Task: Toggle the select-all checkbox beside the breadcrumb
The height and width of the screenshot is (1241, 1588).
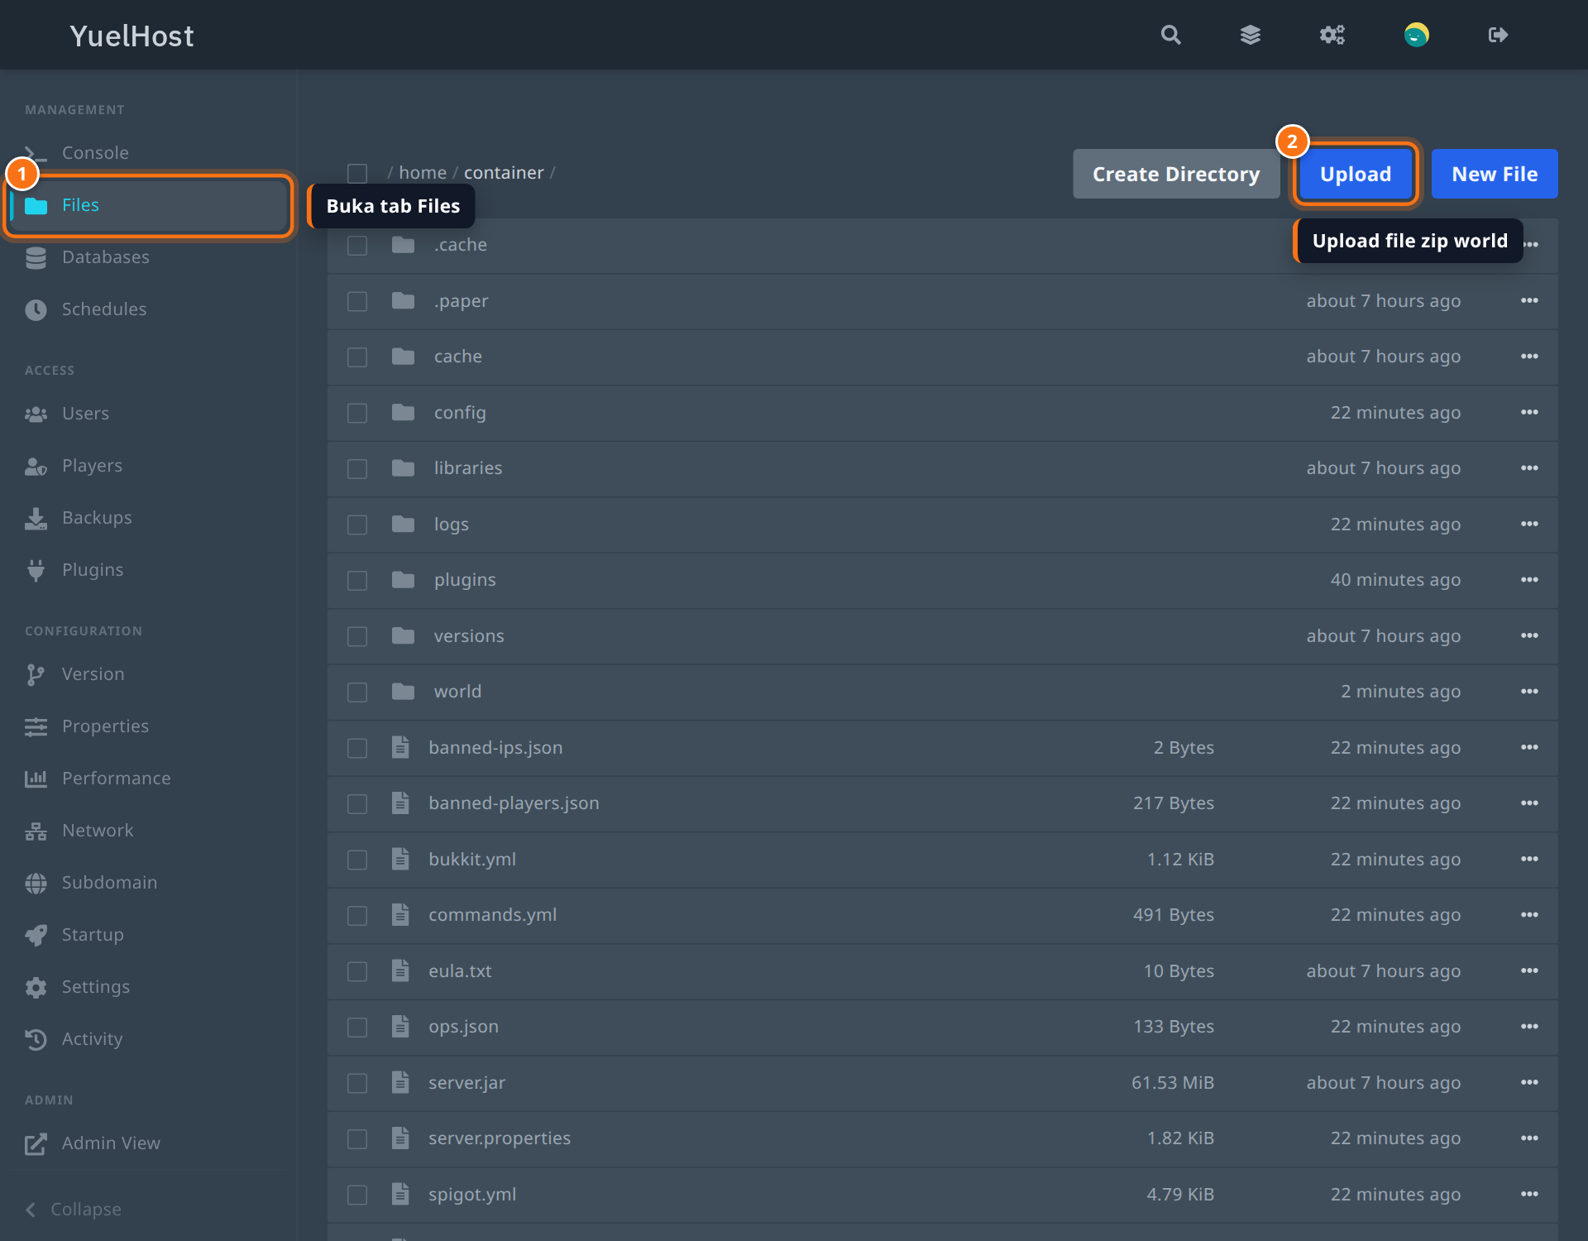Action: [357, 173]
